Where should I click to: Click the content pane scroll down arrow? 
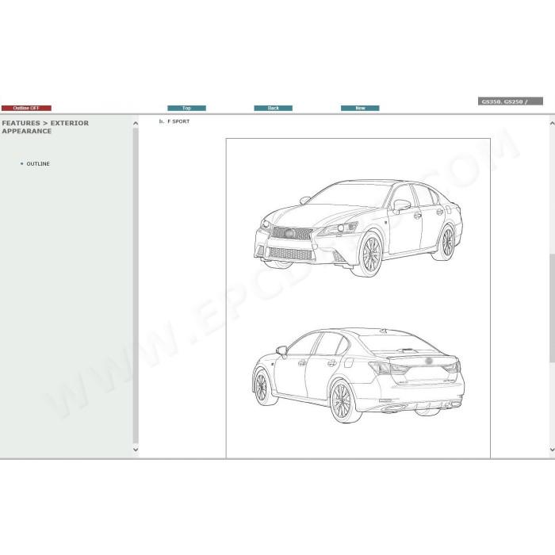552,450
